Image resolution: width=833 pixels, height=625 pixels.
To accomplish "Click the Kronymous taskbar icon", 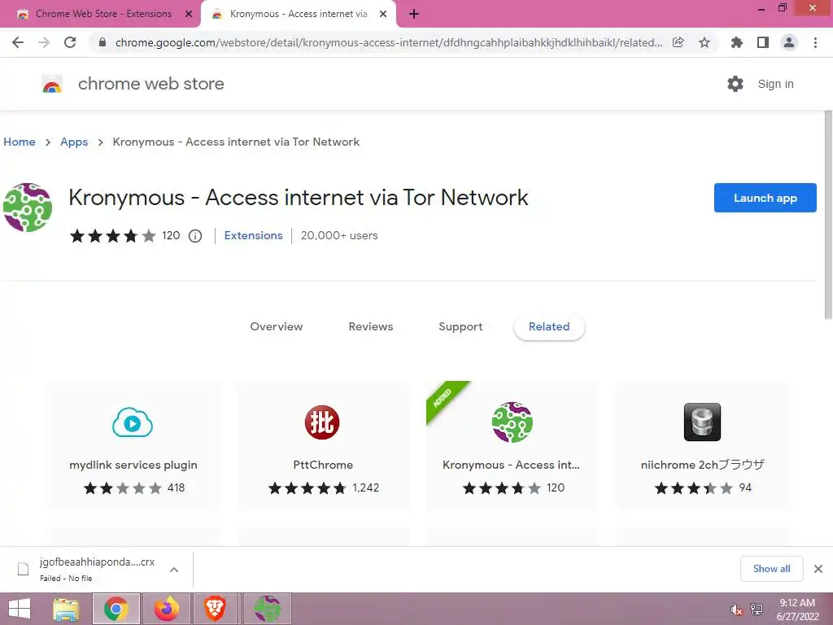I will pyautogui.click(x=267, y=609).
